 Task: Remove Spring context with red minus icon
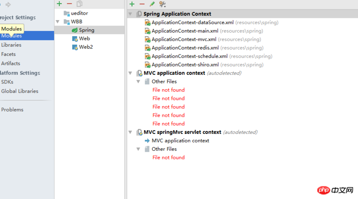click(142, 4)
